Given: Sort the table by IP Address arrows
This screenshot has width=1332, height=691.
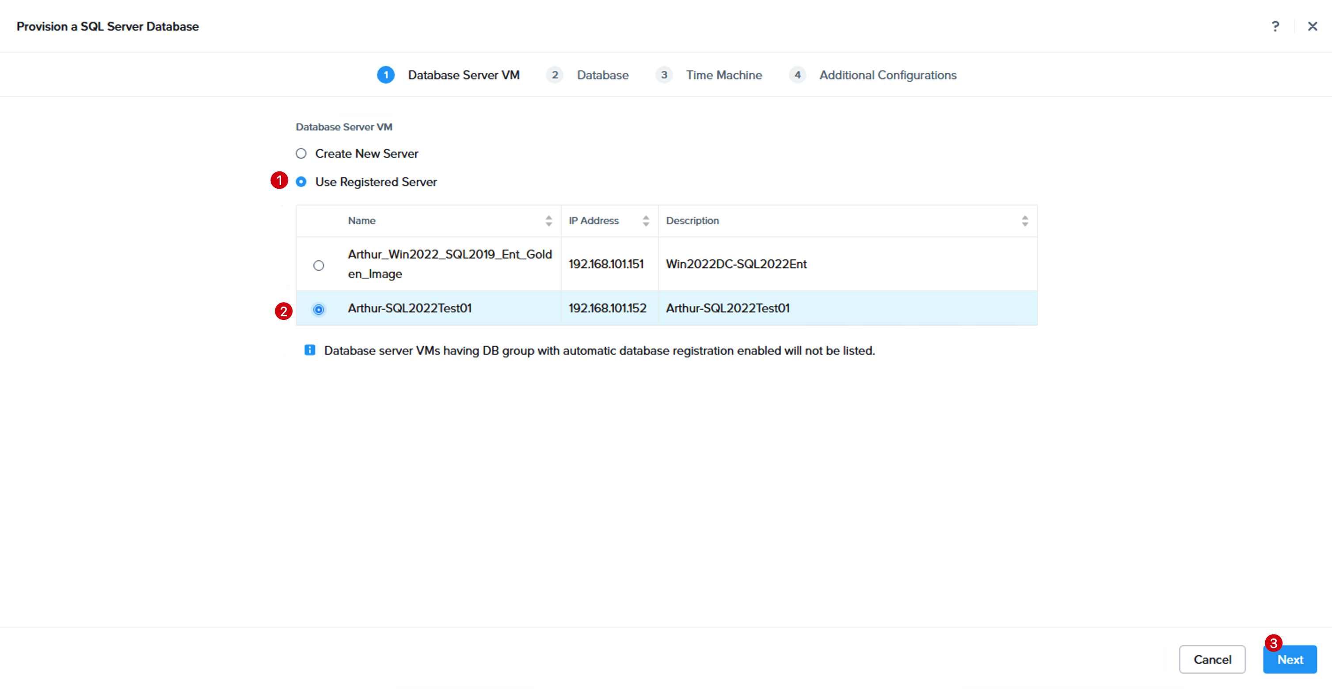Looking at the screenshot, I should (x=646, y=221).
